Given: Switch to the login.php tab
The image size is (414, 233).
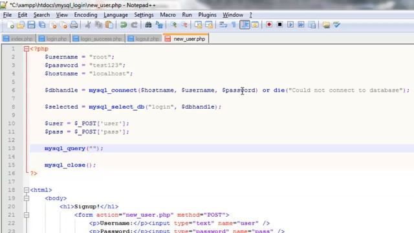Looking at the screenshot, I should [53, 39].
